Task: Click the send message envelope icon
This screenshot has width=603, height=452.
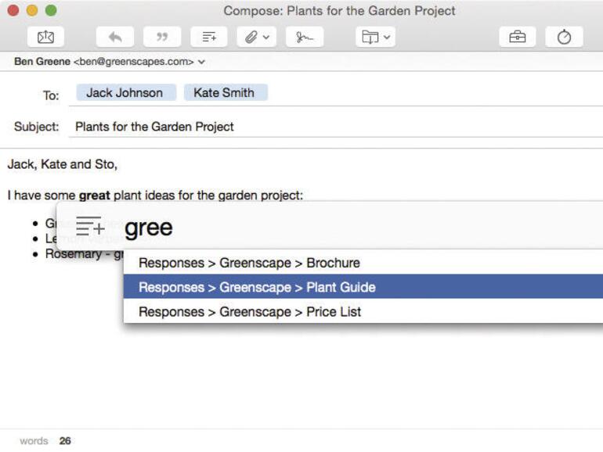Action: [x=45, y=37]
